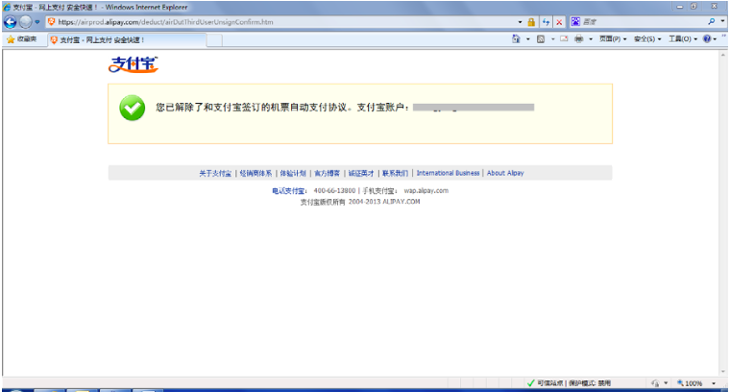This screenshot has width=730, height=392.
Task: Open a new blank tab
Action: pos(214,40)
